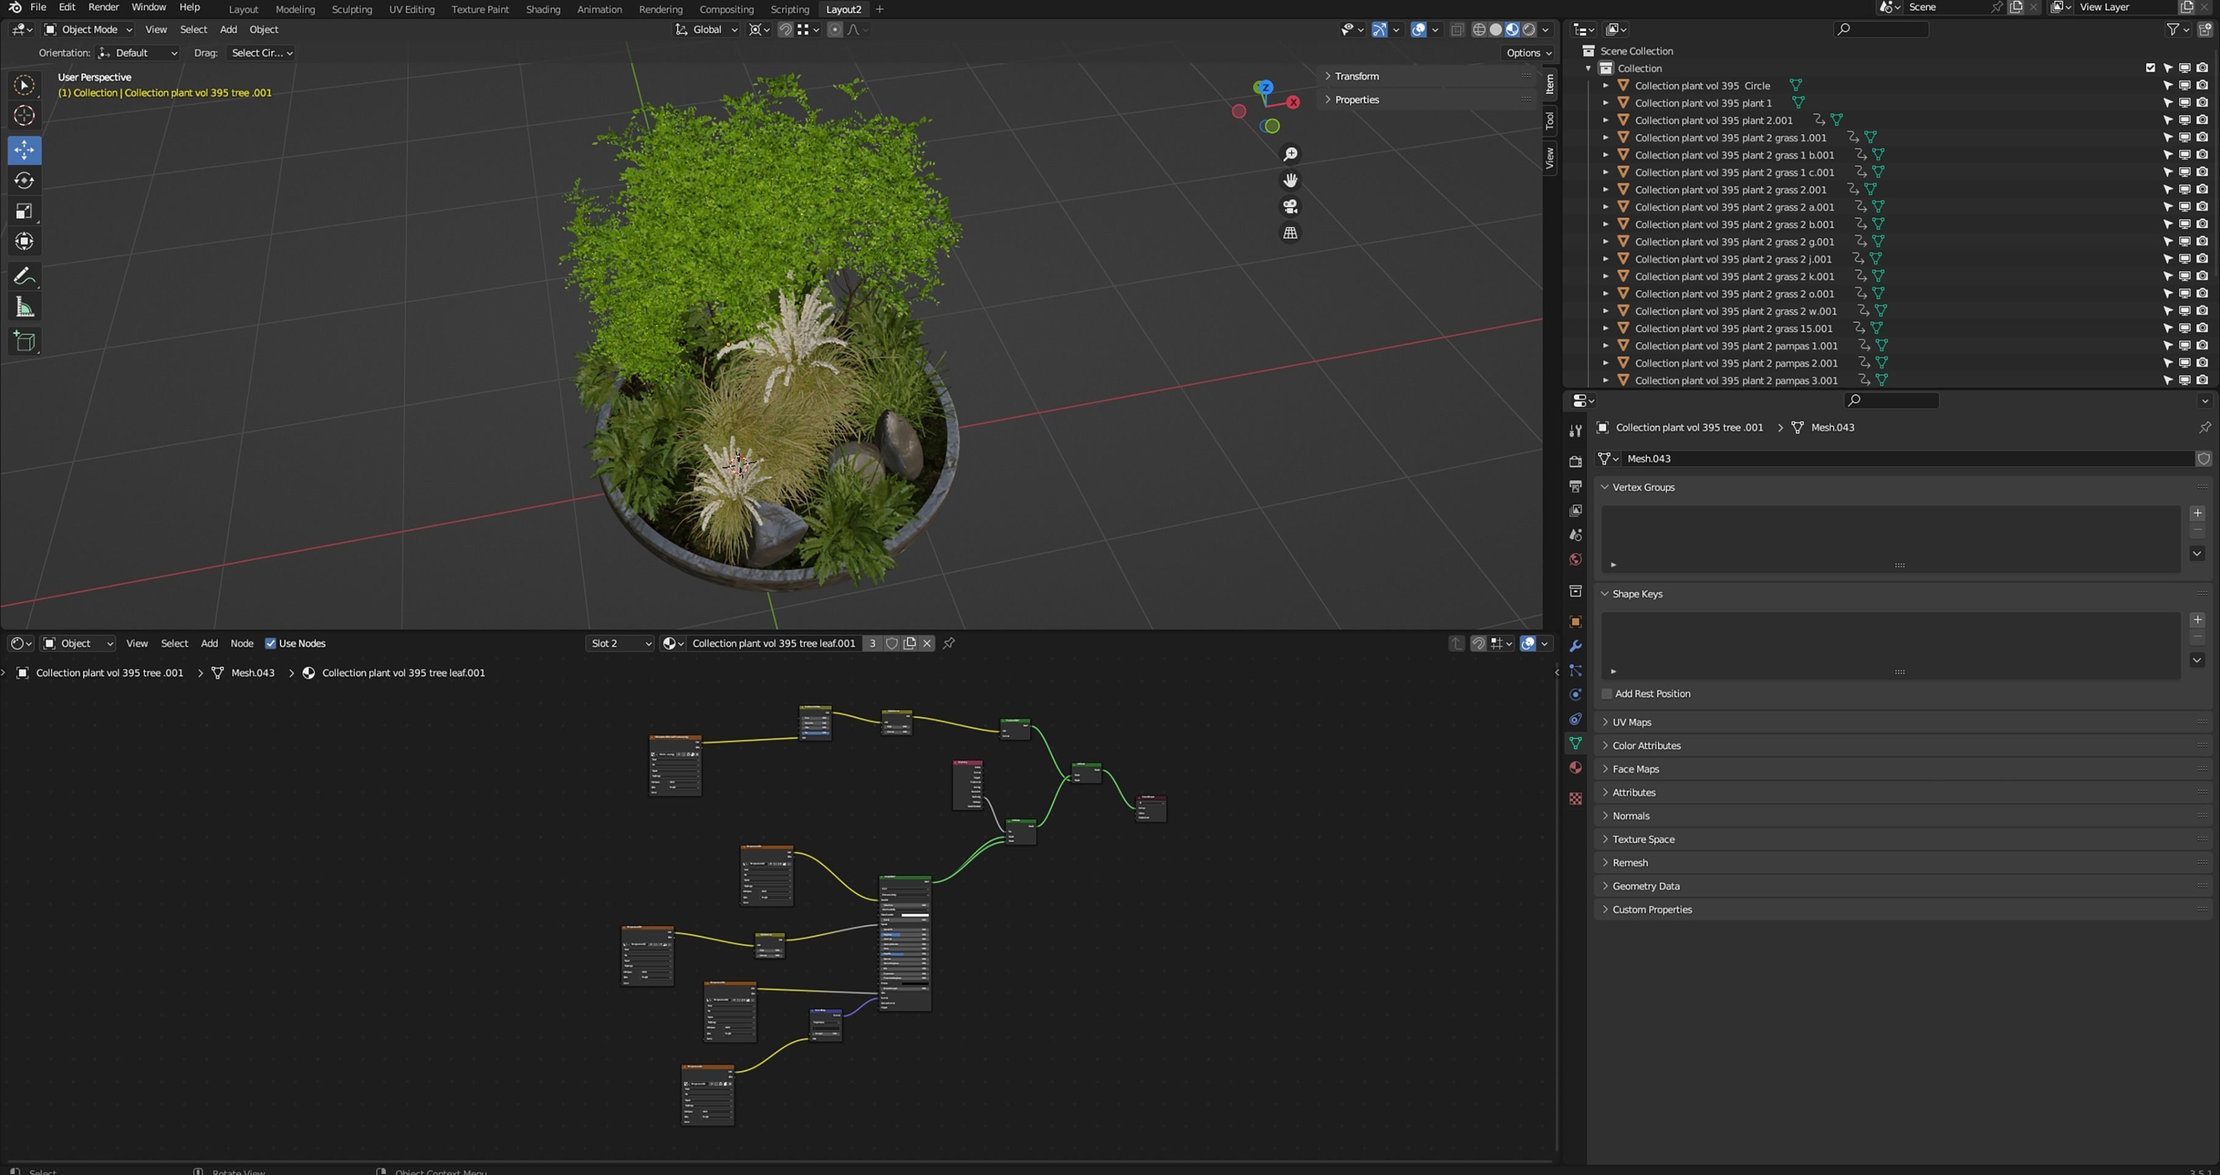Viewport: 2220px width, 1175px height.
Task: Enable Add Rest Position checkbox
Action: [1607, 693]
